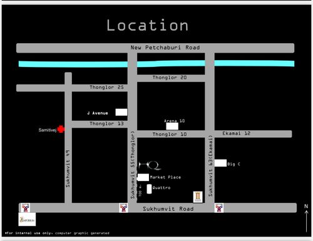This screenshot has height=241, width=313.
Task: Click the white marker box beside Market Place
Action: [143, 177]
